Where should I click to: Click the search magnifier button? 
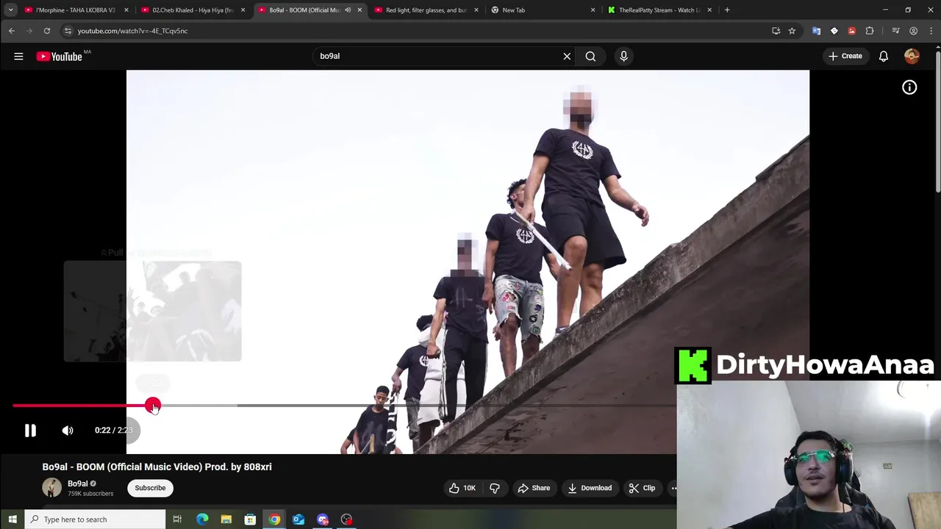click(x=590, y=56)
